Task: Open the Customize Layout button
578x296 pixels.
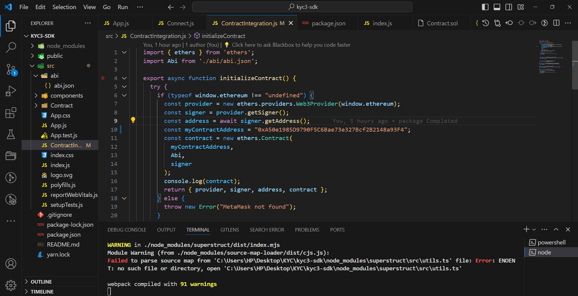Action: point(521,7)
